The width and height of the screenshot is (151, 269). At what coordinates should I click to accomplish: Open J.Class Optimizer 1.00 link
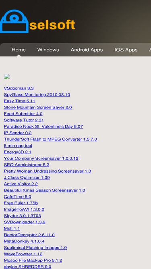27,177
